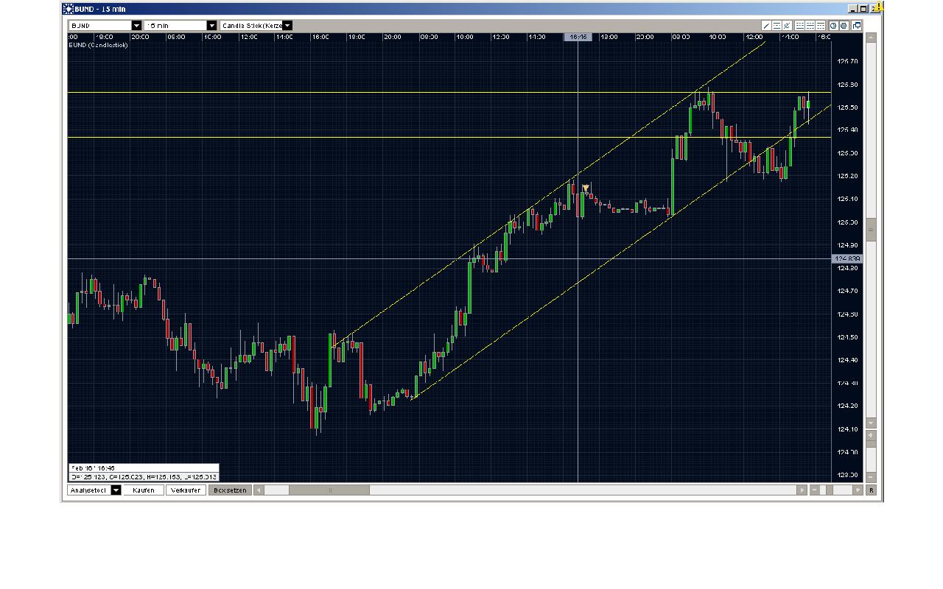The width and height of the screenshot is (943, 589).
Task: Click the yellow warning triangle icon
Action: click(878, 7)
